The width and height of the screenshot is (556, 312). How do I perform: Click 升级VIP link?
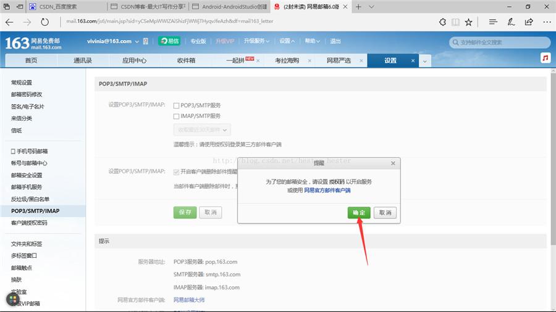click(x=225, y=41)
